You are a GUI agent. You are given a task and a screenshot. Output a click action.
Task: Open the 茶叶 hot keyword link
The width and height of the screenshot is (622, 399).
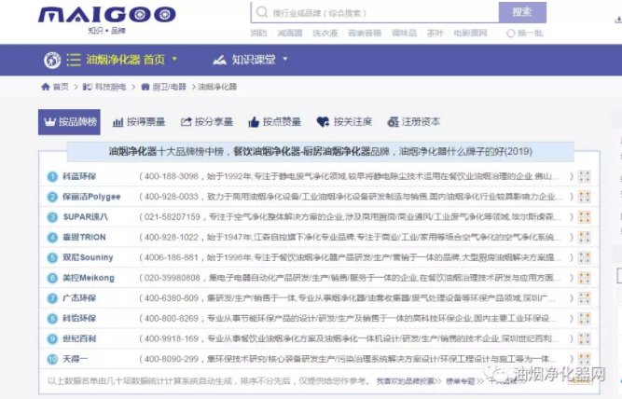[435, 33]
